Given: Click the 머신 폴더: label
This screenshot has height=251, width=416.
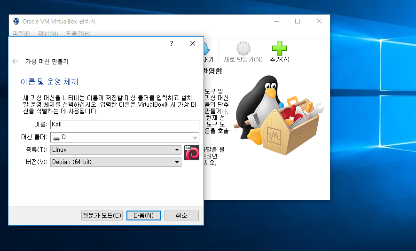Looking at the screenshot, I should 34,137.
